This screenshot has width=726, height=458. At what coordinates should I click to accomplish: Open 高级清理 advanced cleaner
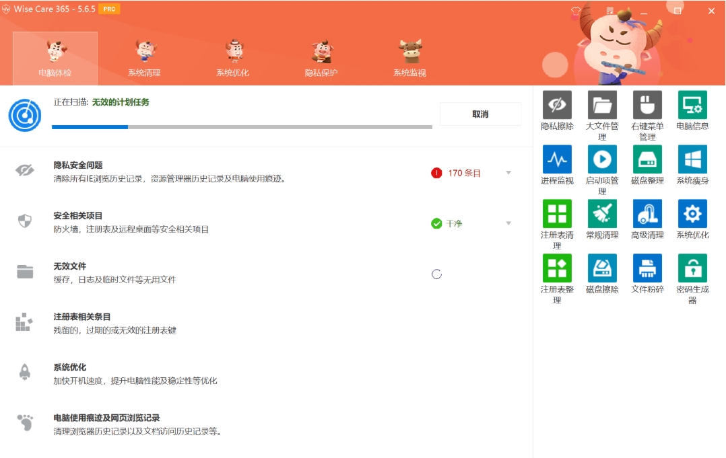(x=647, y=213)
